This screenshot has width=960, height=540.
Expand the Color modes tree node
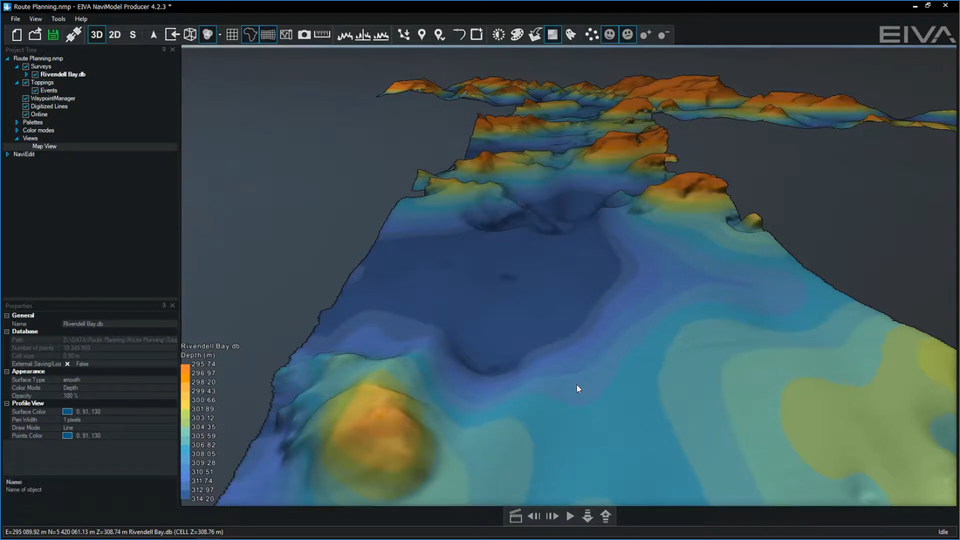[x=17, y=130]
